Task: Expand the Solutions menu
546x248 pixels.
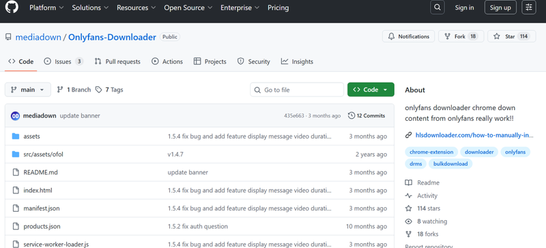Action: pos(90,8)
